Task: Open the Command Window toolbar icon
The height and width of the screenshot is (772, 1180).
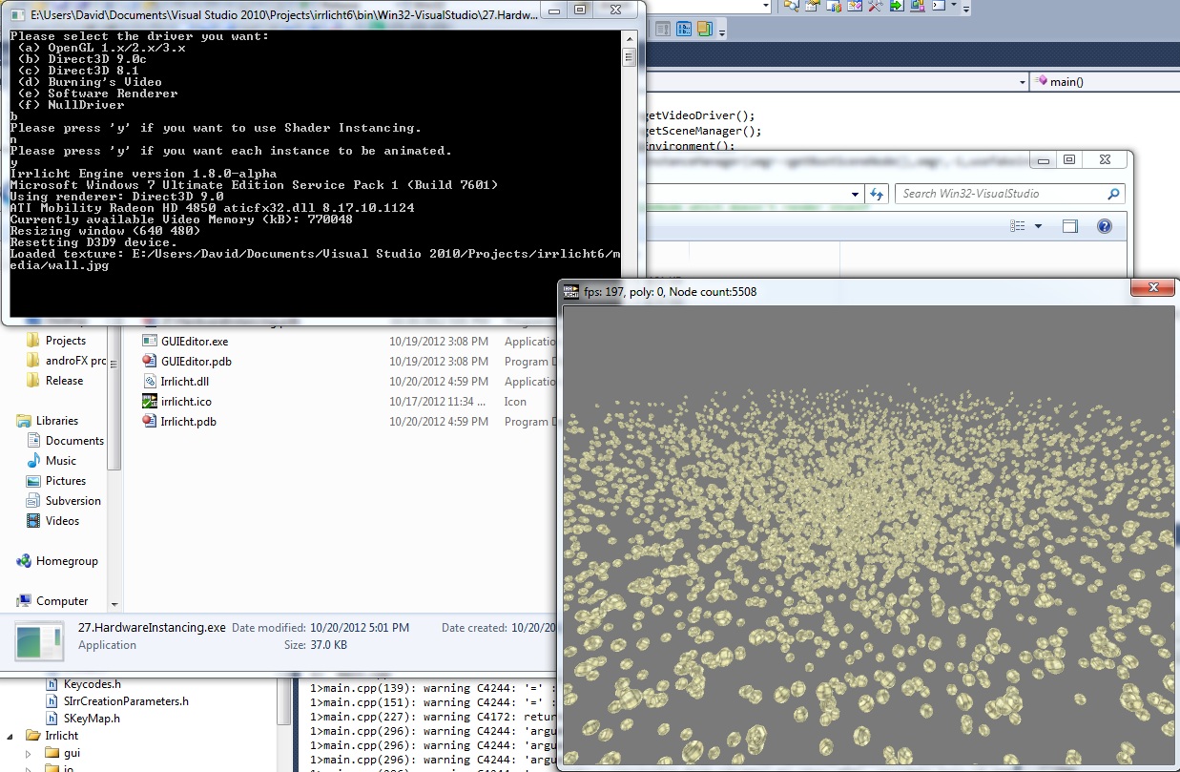Action: click(939, 6)
